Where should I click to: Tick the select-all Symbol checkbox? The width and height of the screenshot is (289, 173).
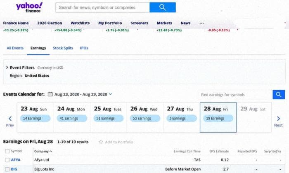point(7,151)
